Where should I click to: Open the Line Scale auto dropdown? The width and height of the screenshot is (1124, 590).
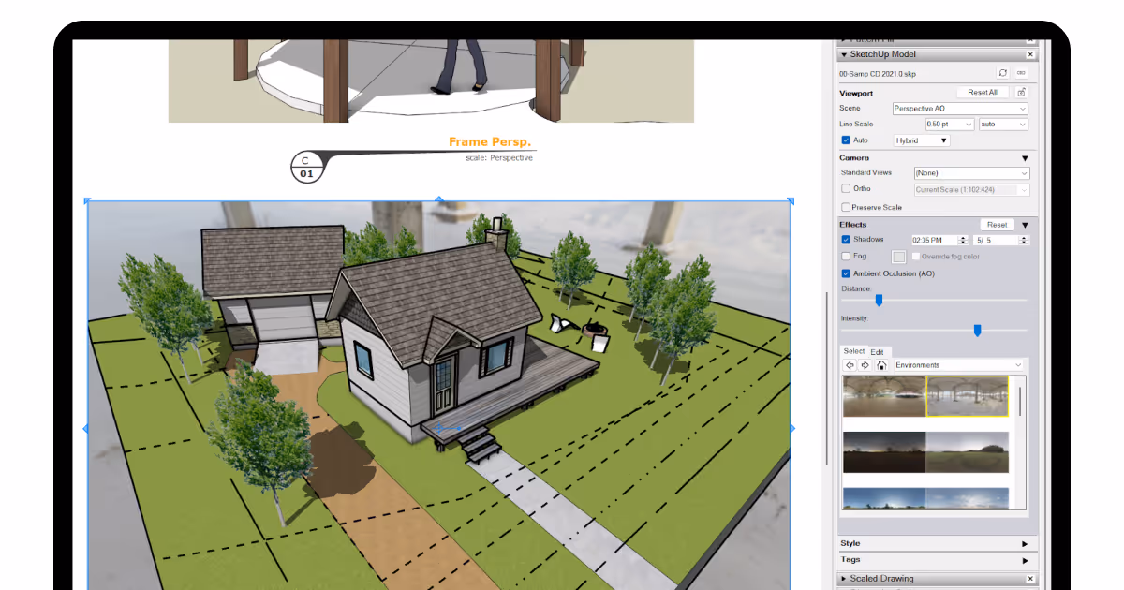(x=1003, y=125)
